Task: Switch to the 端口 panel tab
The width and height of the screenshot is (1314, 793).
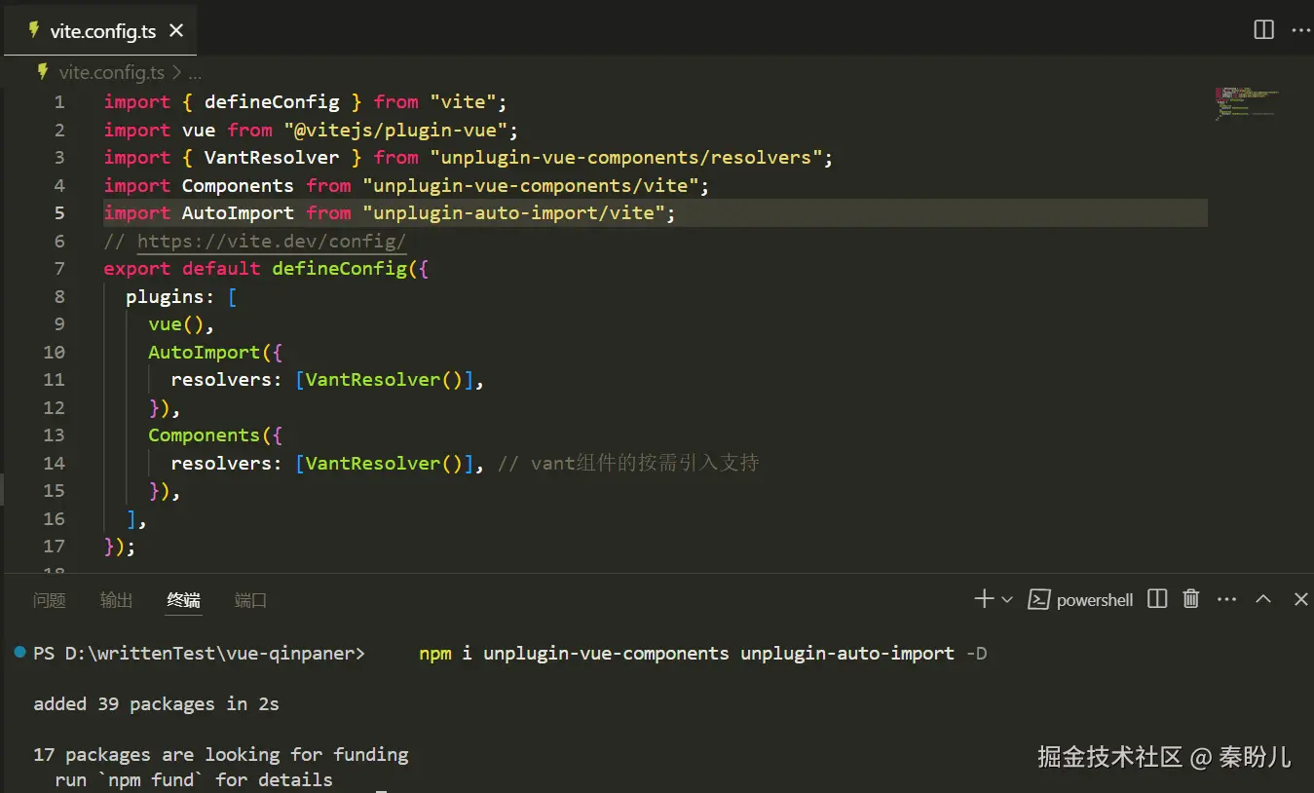Action: (250, 600)
